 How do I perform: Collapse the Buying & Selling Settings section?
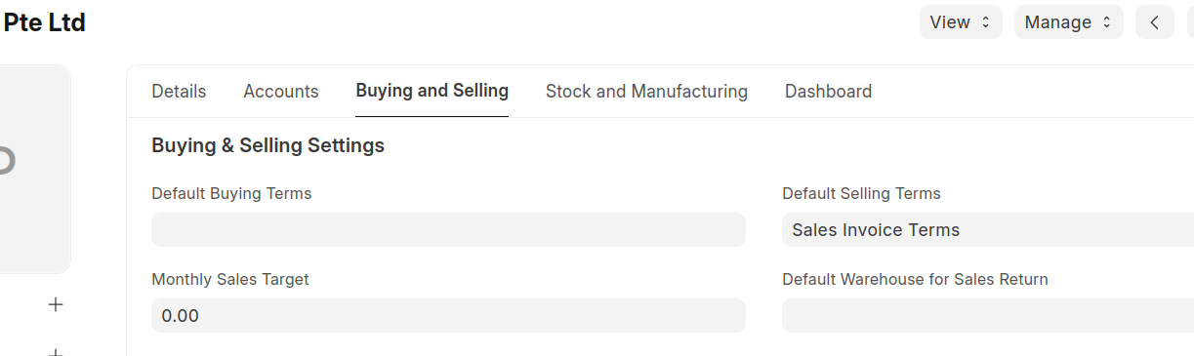pyautogui.click(x=268, y=146)
